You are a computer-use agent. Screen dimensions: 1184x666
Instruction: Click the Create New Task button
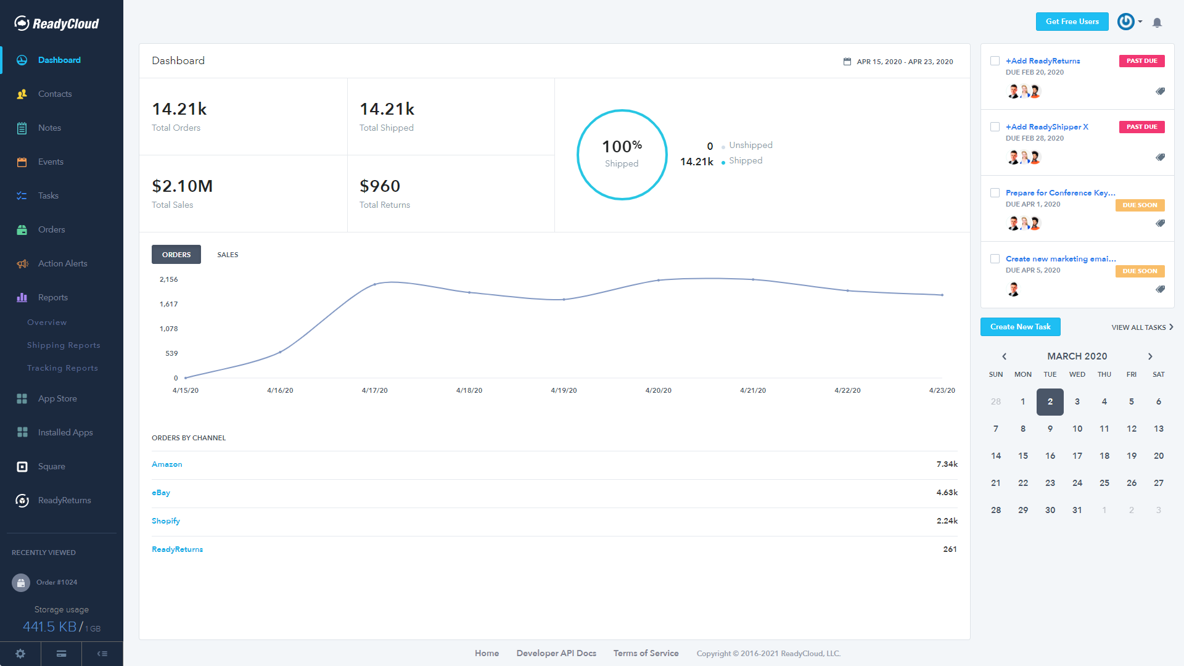[1020, 327]
